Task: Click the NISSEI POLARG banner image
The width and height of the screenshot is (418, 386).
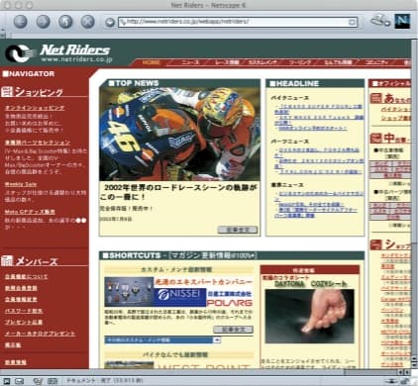Action: click(178, 292)
